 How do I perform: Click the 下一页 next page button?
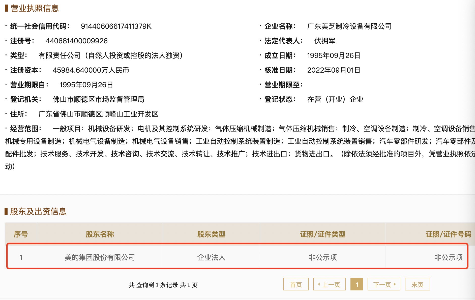click(384, 284)
